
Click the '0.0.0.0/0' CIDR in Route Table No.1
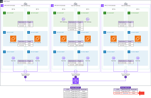(68, 91)
